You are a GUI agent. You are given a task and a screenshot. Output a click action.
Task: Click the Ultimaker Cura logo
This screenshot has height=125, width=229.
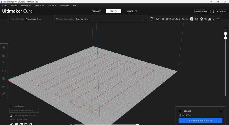[17, 11]
